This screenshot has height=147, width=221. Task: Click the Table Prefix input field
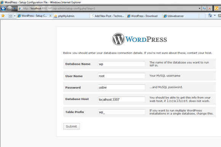(122, 112)
